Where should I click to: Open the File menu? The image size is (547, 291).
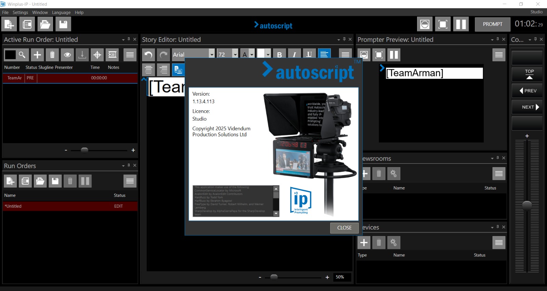pos(5,12)
